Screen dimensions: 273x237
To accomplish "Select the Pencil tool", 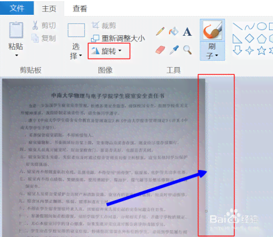I will tap(160, 31).
